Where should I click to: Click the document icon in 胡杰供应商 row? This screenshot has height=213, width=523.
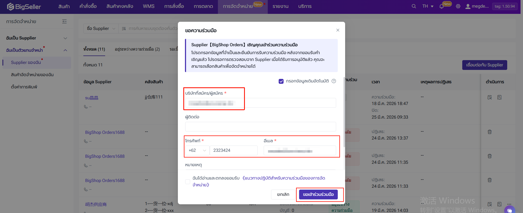pyautogui.click(x=499, y=204)
